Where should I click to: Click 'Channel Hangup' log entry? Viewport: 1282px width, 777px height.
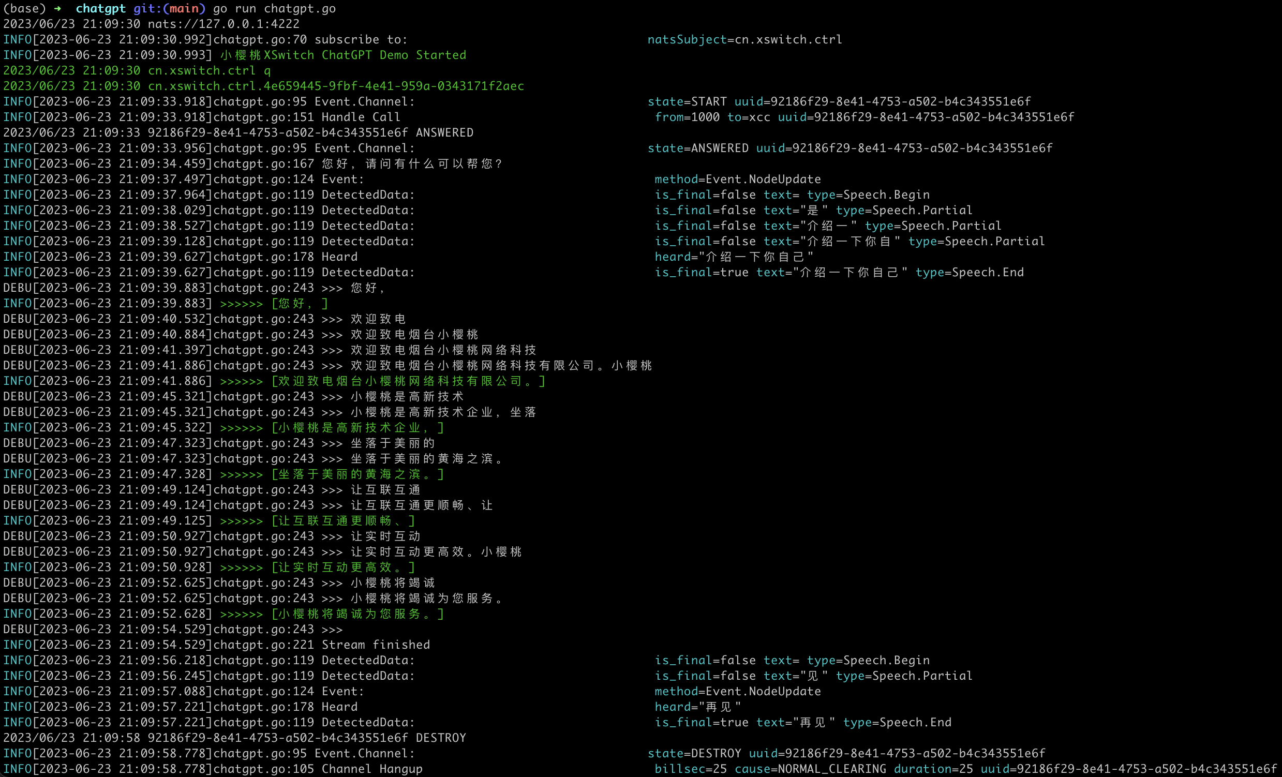pyautogui.click(x=371, y=769)
